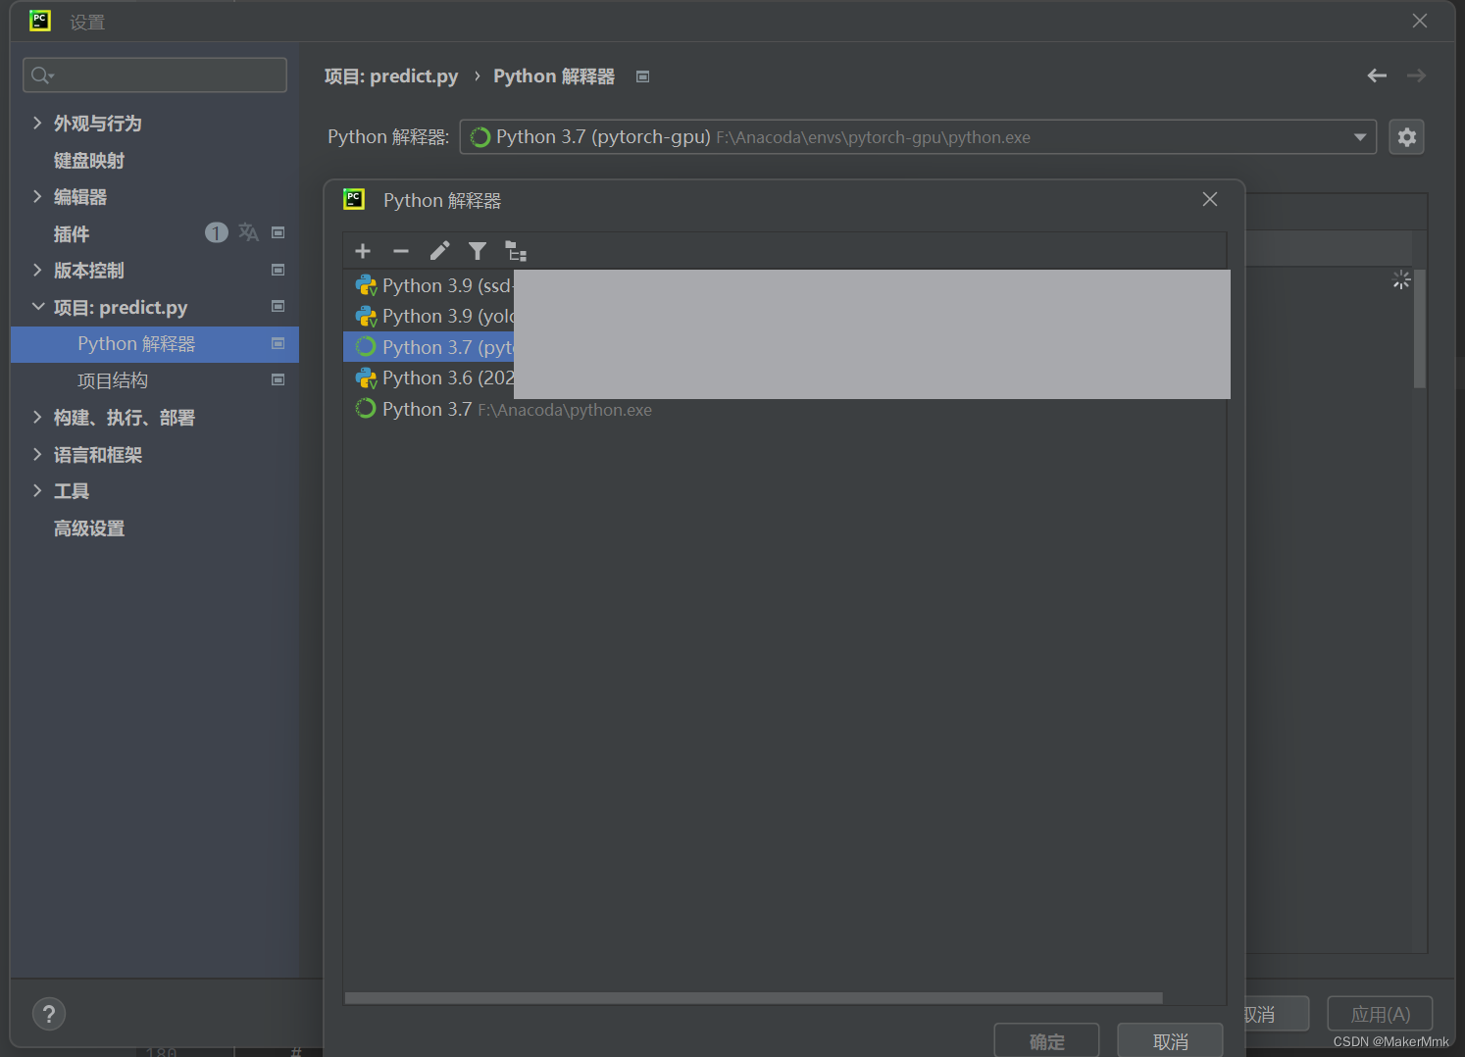Expand the 语言和框架 section

click(x=37, y=454)
